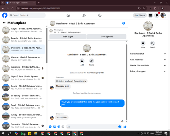The width and height of the screenshot is (170, 136).
Task: Select the Messenger Facebook browser tab
Action: click(x=20, y=3)
